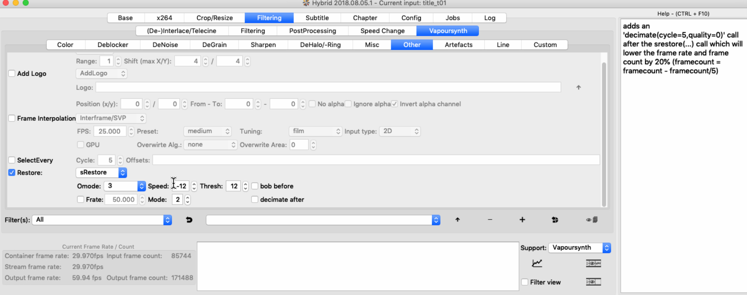Enable the Add Logo checkbox
747x295 pixels.
(12, 73)
